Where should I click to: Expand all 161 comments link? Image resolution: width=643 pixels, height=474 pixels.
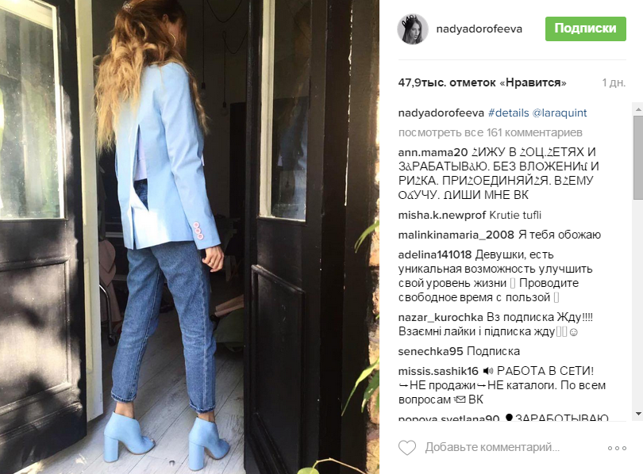coord(490,132)
